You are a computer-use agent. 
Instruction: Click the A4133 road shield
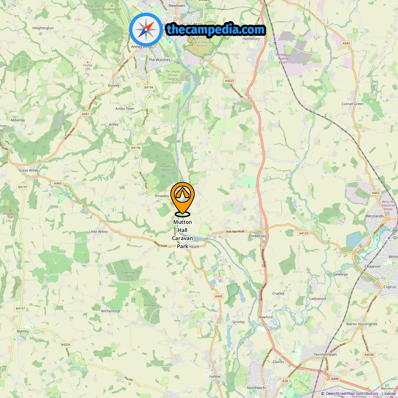pos(304,233)
